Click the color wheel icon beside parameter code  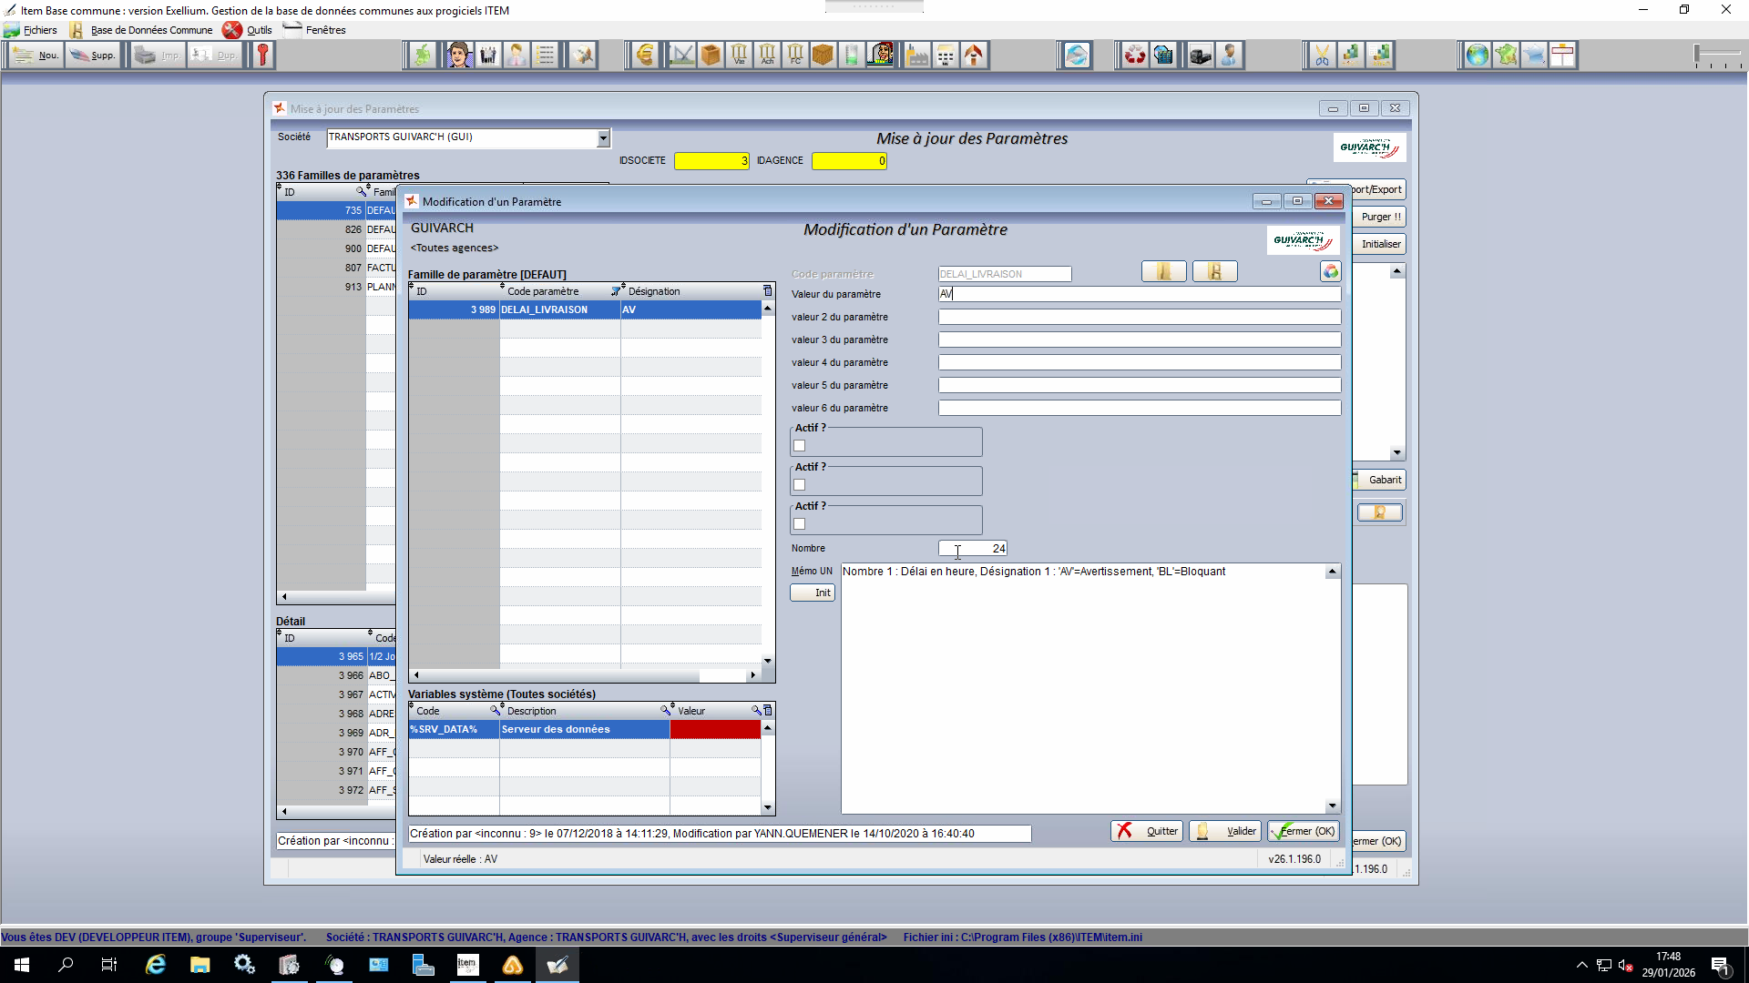(x=1330, y=271)
